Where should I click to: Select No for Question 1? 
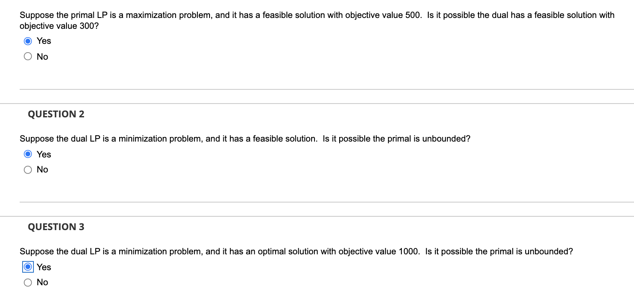[28, 56]
